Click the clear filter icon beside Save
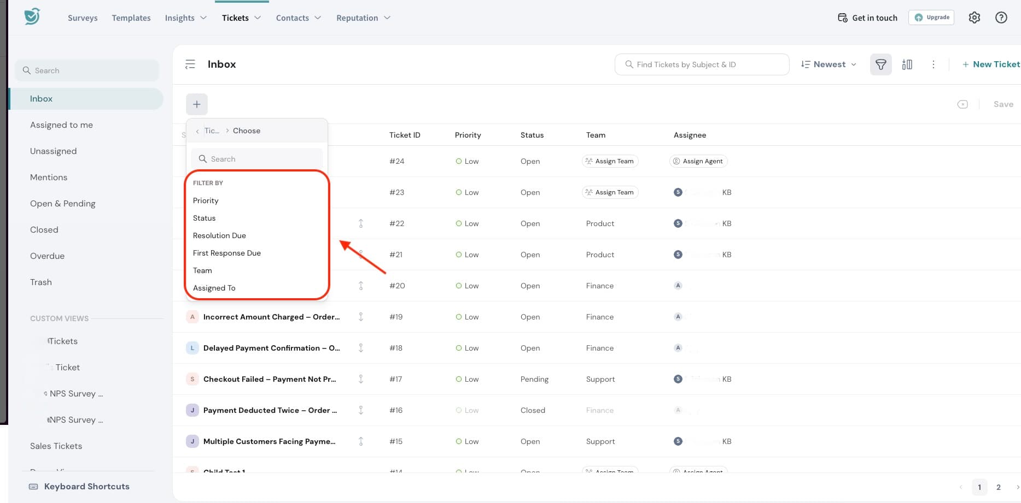 click(x=962, y=104)
